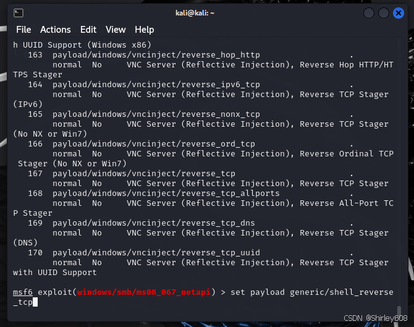The width and height of the screenshot is (414, 327).
Task: Click '(No NX or Win7)' line under 165
Action: tap(50, 134)
